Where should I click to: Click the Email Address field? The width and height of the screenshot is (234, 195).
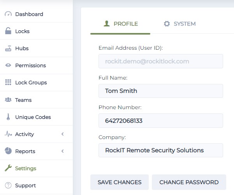(161, 61)
